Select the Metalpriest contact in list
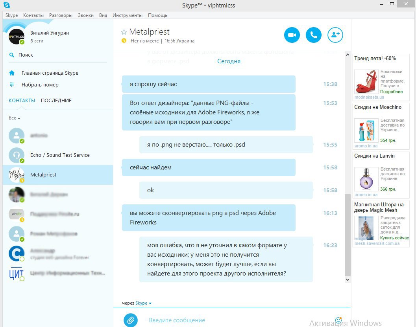Viewport: 416px width, 327px height. point(58,175)
